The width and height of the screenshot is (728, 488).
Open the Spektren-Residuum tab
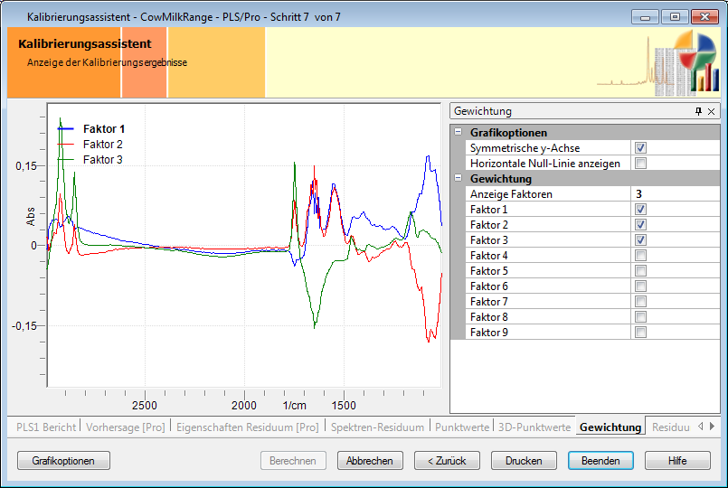(377, 427)
